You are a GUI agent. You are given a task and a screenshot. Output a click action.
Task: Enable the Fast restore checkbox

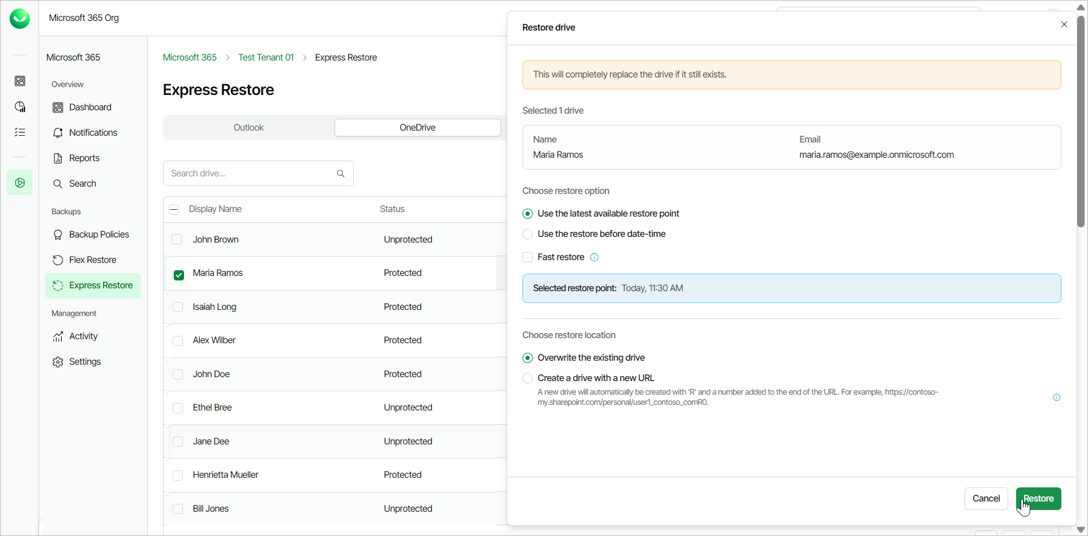(x=528, y=257)
